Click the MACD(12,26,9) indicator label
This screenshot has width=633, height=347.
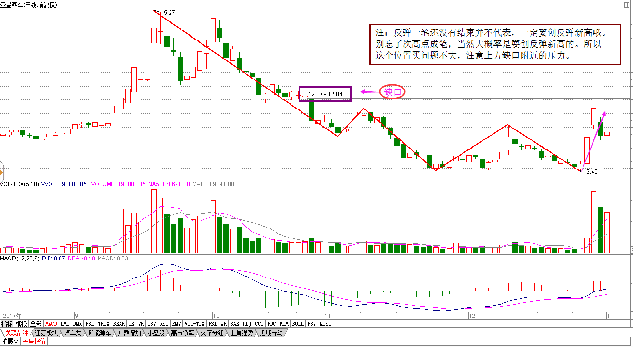[20, 258]
